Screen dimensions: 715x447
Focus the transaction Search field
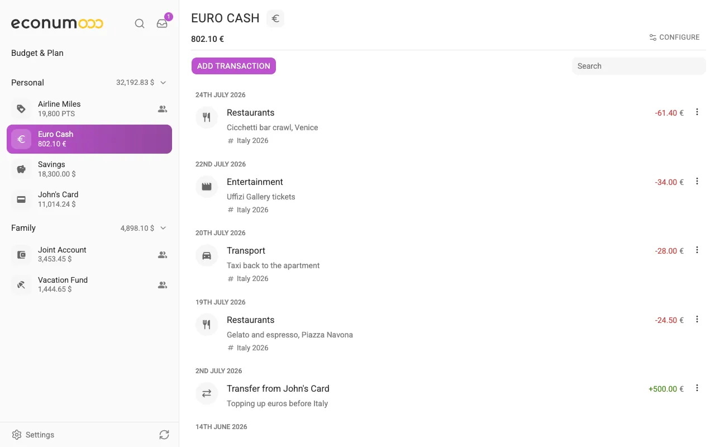point(639,66)
